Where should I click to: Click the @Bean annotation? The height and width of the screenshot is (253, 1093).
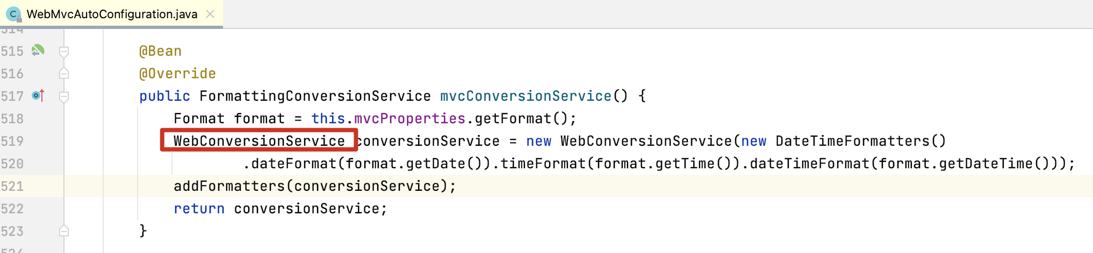click(x=161, y=51)
